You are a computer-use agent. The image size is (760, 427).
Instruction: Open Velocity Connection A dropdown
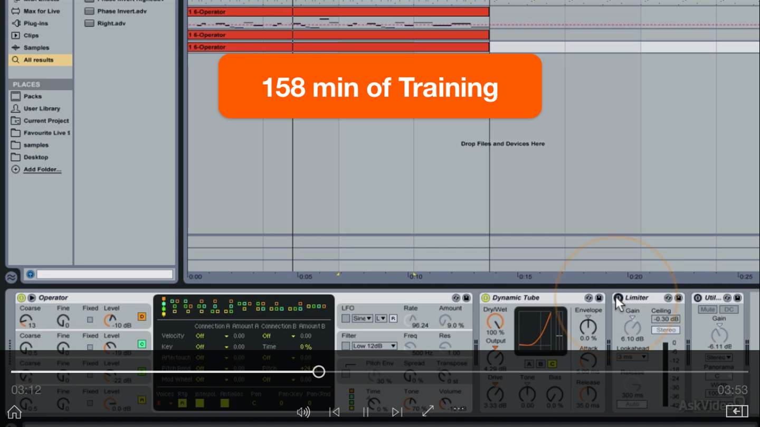(x=212, y=336)
